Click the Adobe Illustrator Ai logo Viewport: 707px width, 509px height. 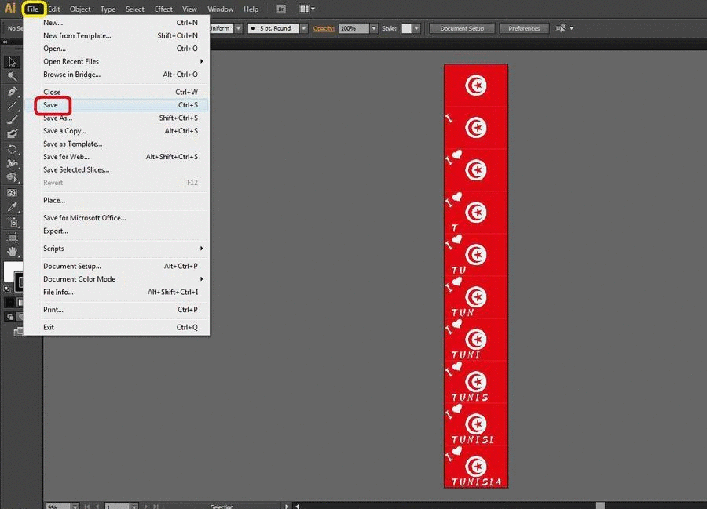click(10, 8)
